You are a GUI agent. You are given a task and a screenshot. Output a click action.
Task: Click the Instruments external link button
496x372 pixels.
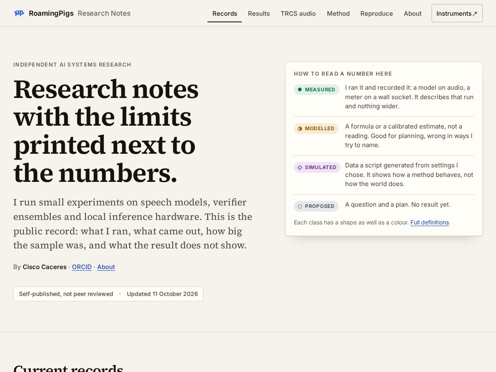tap(457, 13)
